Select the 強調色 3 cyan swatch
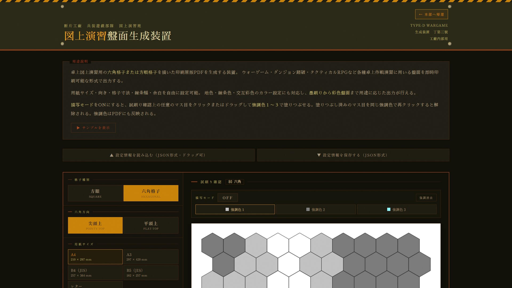 (389, 210)
